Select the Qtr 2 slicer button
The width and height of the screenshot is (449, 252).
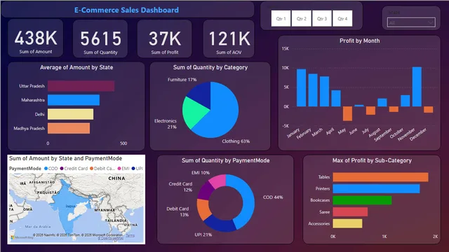pos(301,19)
